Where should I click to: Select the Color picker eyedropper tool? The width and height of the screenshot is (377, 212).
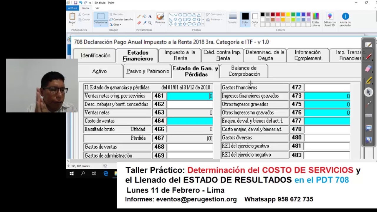144,23
